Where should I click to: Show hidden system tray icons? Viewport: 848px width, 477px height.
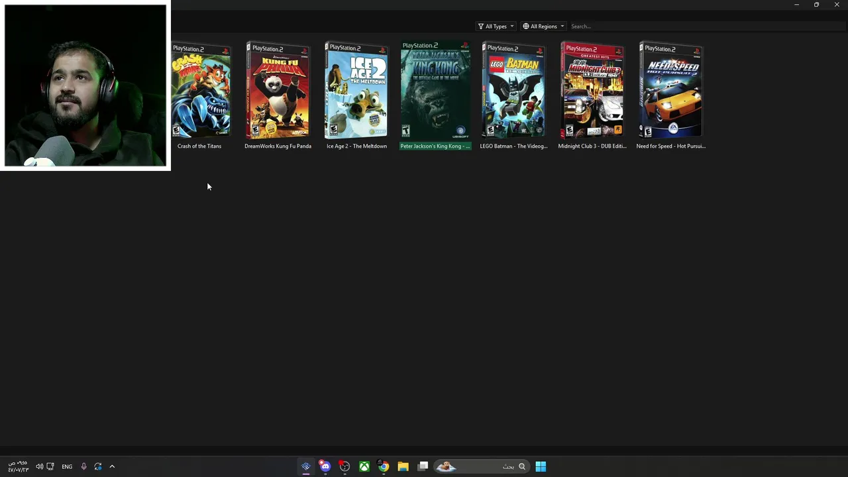pyautogui.click(x=112, y=466)
